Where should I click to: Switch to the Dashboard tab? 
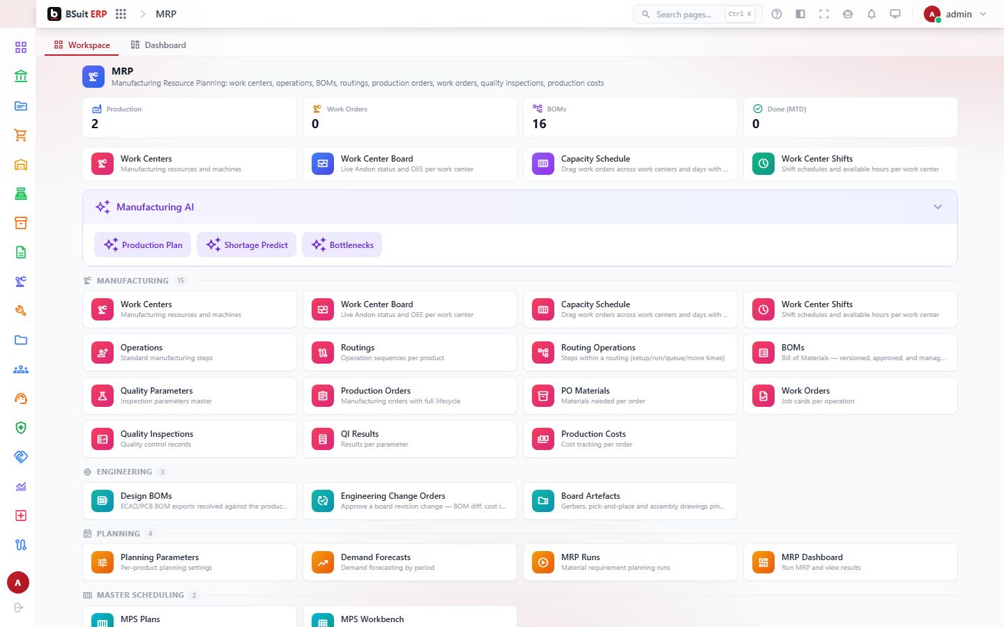pyautogui.click(x=158, y=45)
